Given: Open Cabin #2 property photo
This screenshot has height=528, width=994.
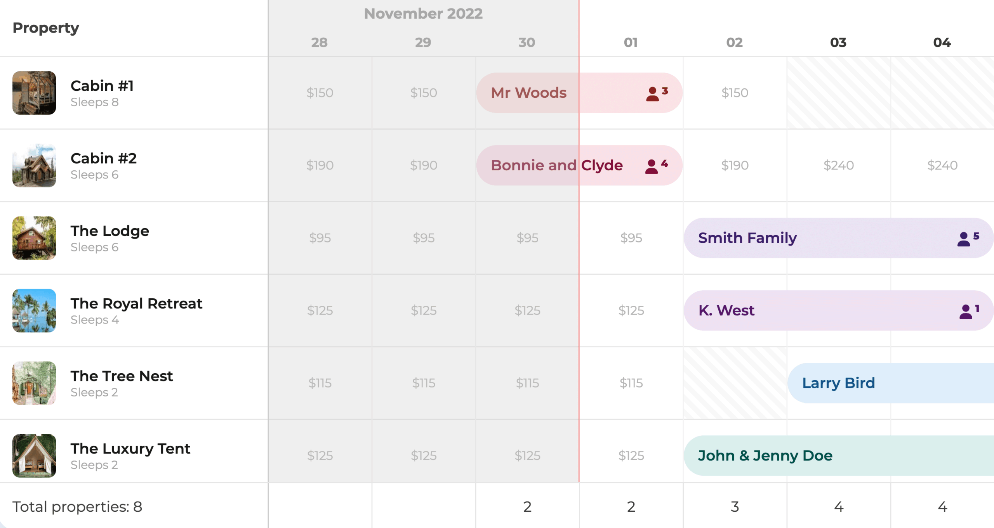Looking at the screenshot, I should 34,165.
